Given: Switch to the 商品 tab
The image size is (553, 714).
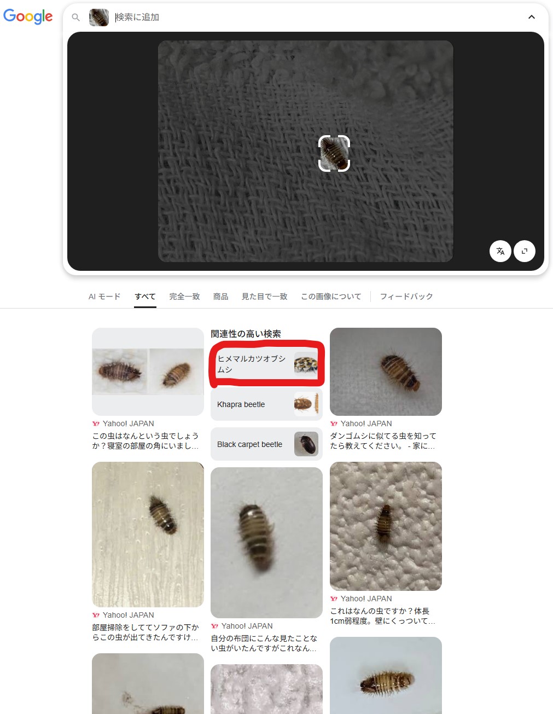Looking at the screenshot, I should point(220,297).
